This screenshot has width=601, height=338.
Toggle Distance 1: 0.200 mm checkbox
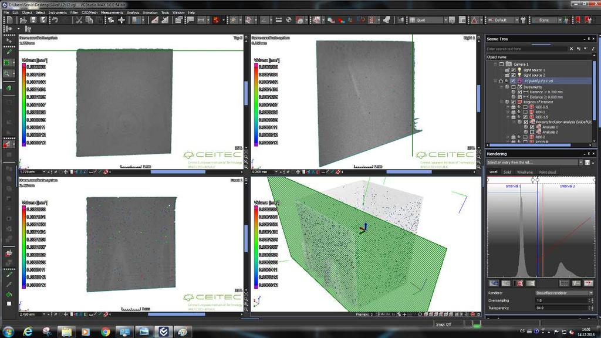click(519, 92)
